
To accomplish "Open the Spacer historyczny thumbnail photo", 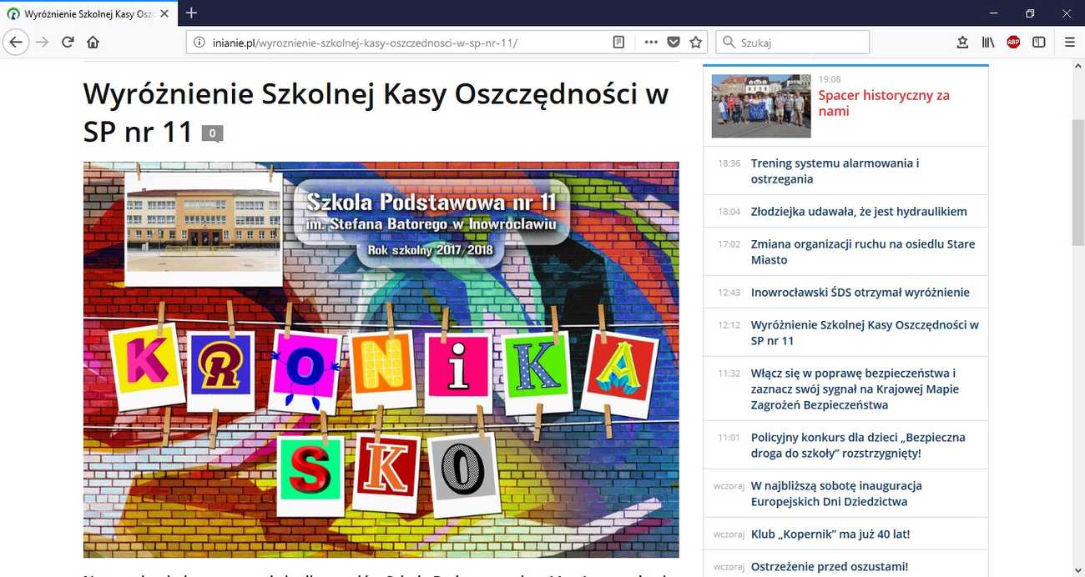I will [x=761, y=106].
